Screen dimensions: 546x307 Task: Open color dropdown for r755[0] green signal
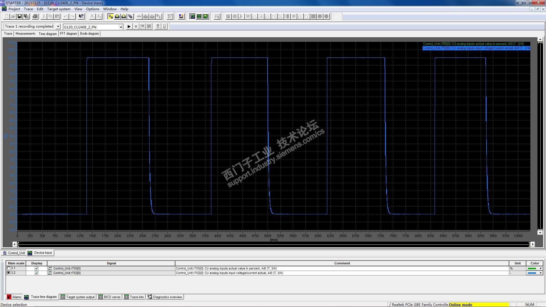(x=540, y=268)
